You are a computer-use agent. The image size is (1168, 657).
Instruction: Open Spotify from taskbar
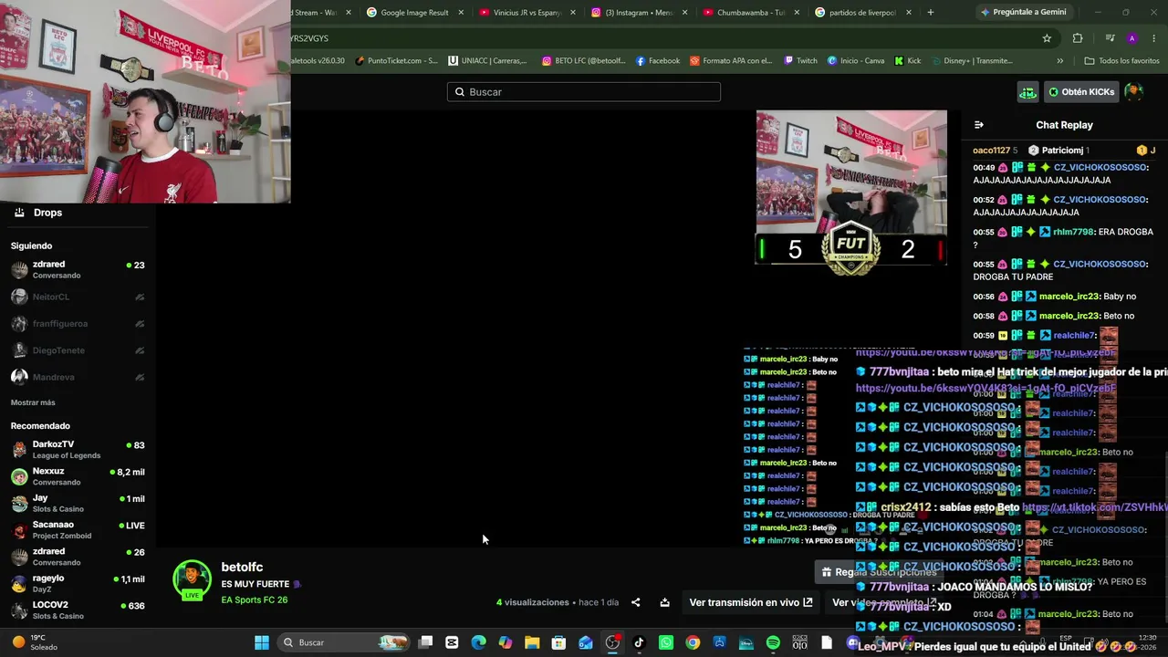pyautogui.click(x=773, y=642)
